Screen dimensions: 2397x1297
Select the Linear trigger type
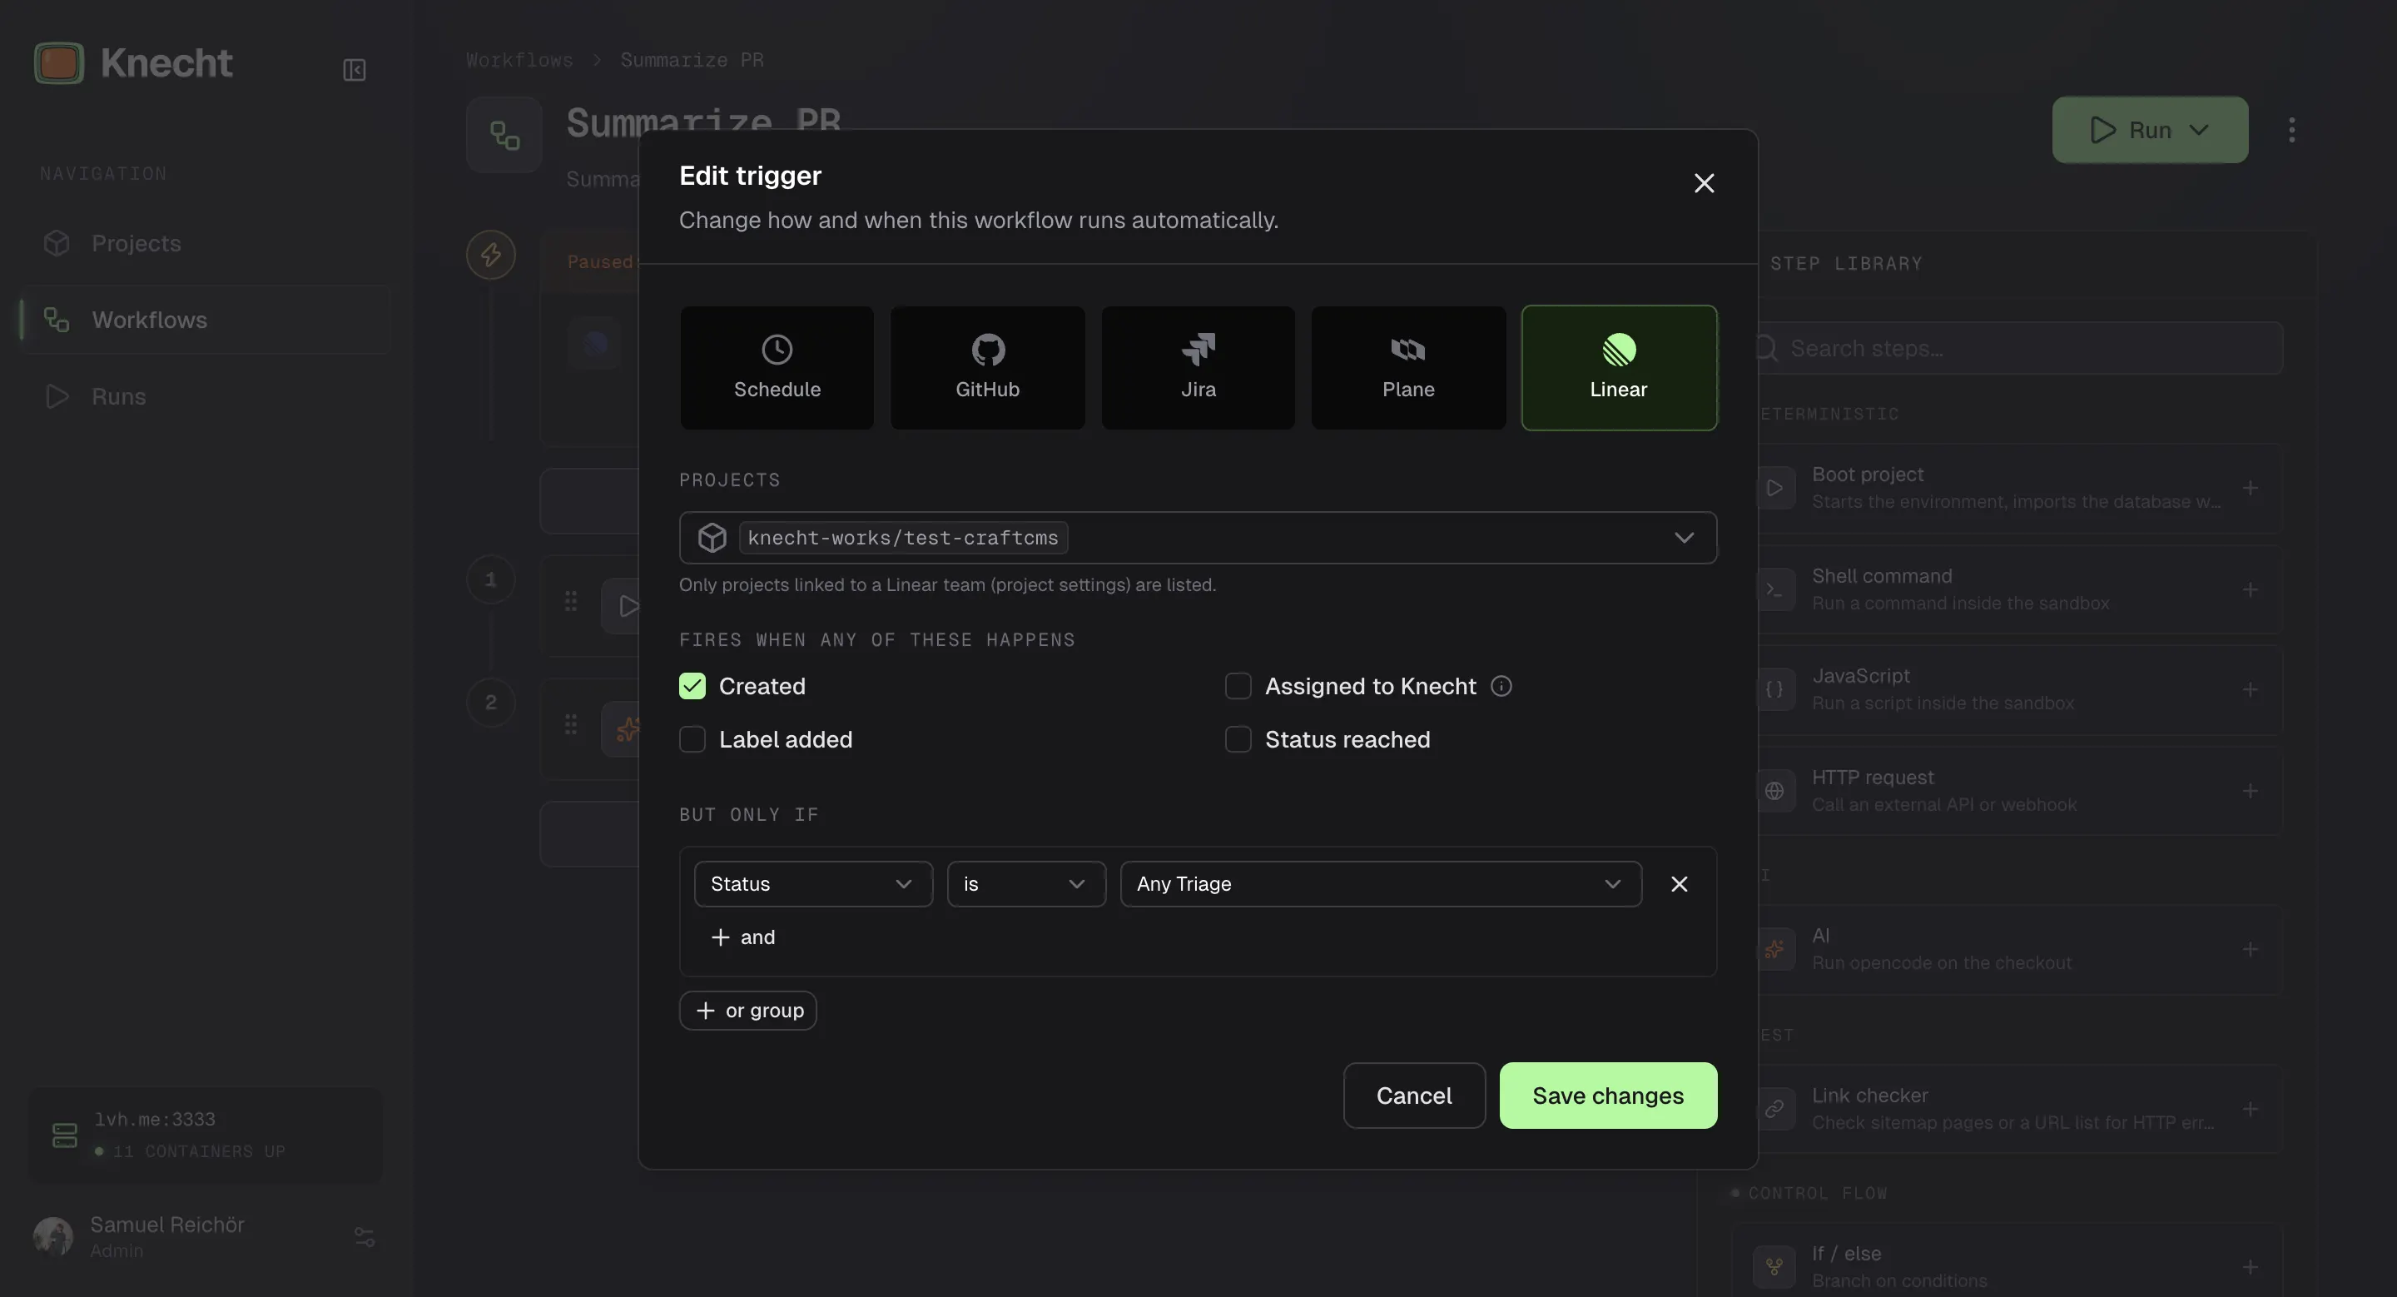click(1619, 367)
